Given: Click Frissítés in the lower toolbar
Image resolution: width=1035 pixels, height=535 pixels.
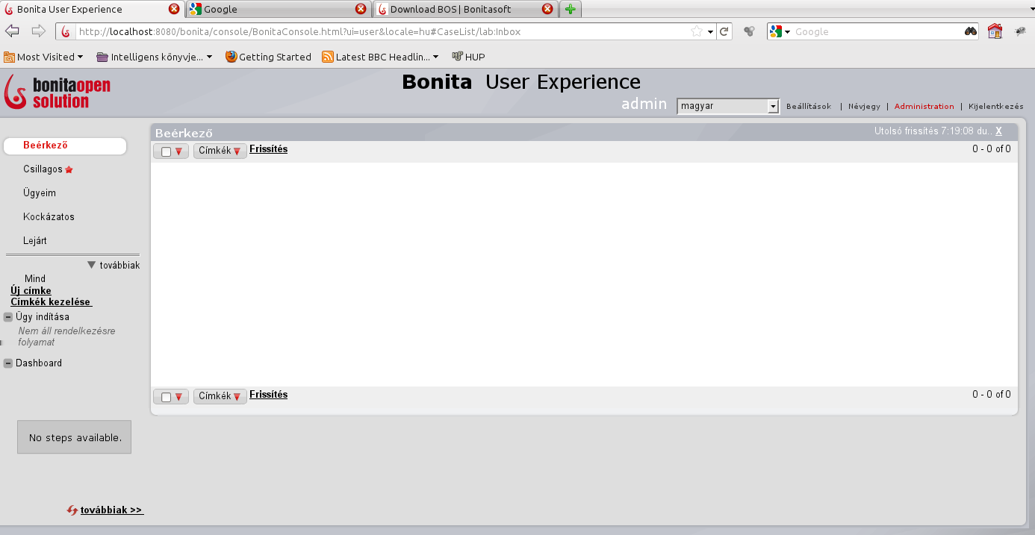Looking at the screenshot, I should [x=268, y=395].
